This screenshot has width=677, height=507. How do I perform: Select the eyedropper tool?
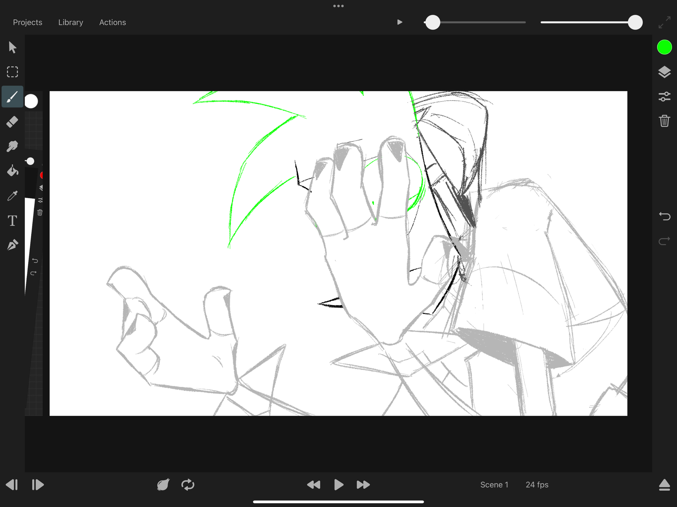click(x=13, y=196)
